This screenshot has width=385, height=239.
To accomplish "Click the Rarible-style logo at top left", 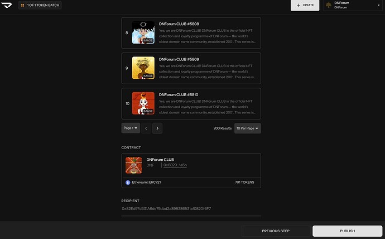I will pos(6,5).
